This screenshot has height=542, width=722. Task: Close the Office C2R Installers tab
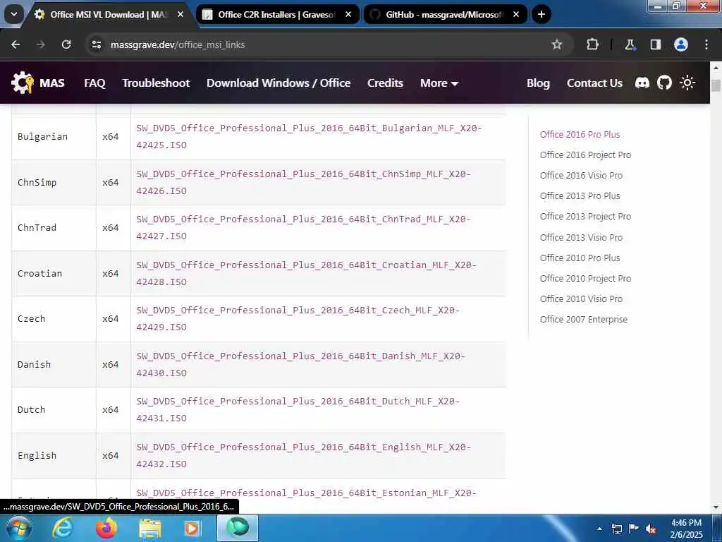point(348,14)
